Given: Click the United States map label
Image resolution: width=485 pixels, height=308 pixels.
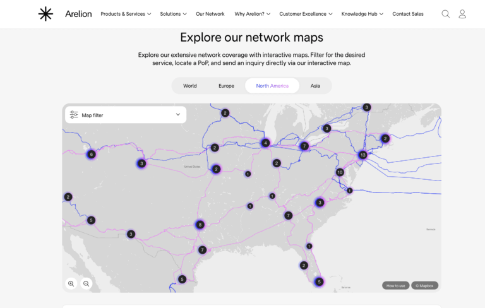Looking at the screenshot, I should [x=192, y=167].
